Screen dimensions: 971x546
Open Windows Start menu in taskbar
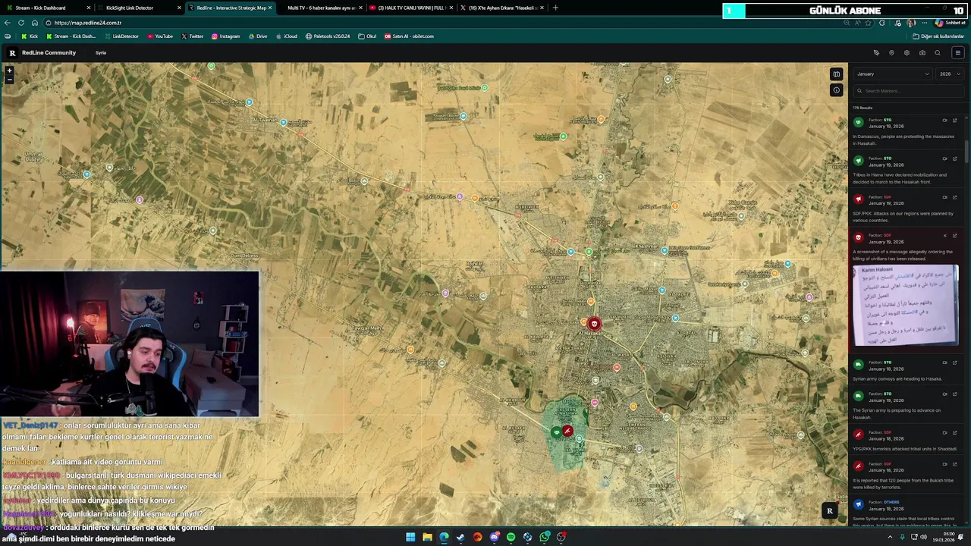[x=410, y=537]
